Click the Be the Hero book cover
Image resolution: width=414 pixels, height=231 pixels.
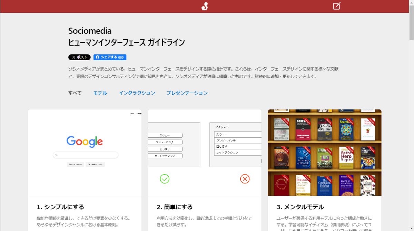tap(346, 158)
